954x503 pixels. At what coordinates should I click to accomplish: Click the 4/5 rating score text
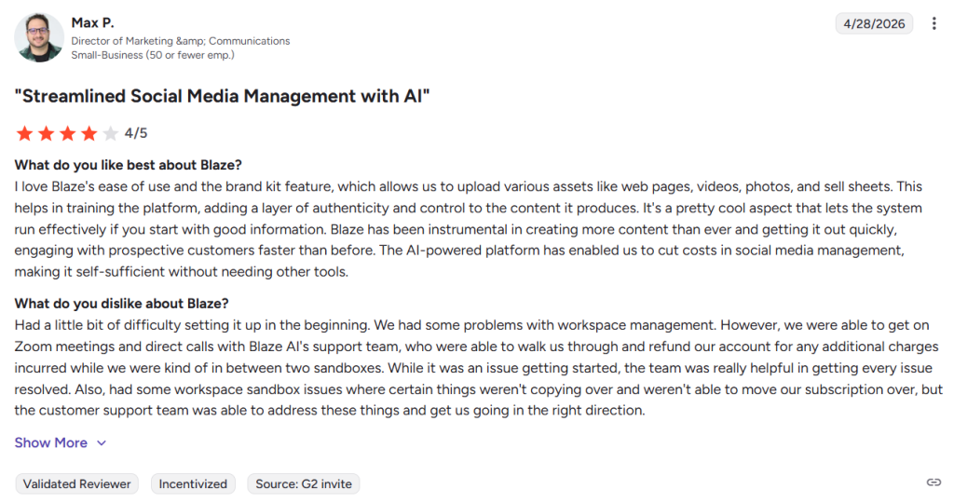(136, 133)
